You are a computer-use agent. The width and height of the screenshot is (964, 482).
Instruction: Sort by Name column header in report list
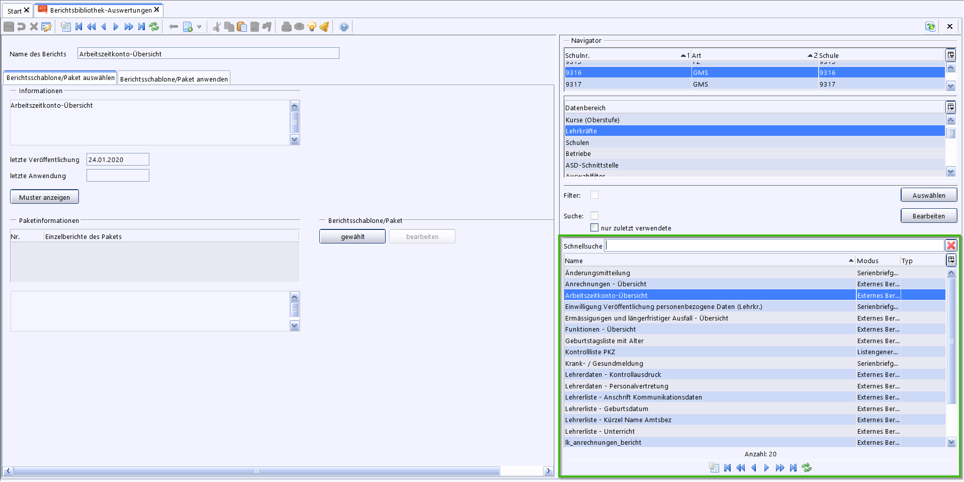point(710,261)
